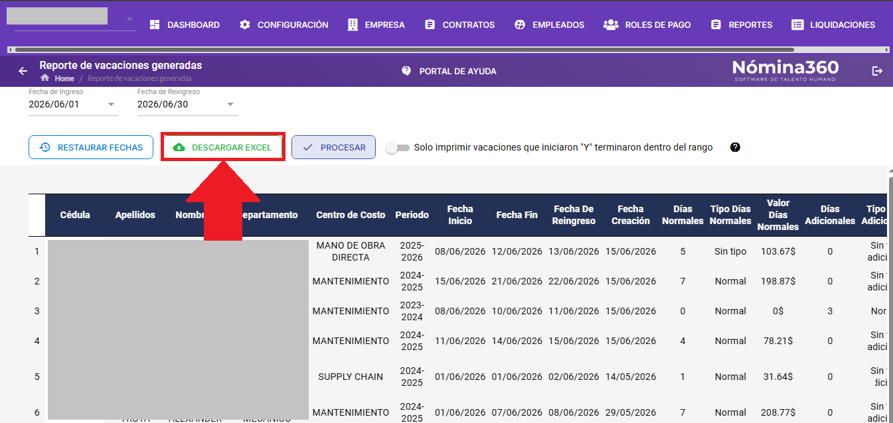Click the Nómina360 logo
The height and width of the screenshot is (423, 893).
click(785, 70)
